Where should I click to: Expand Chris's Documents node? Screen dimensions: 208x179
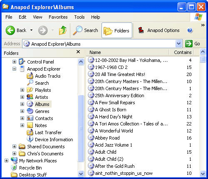pos(14,153)
